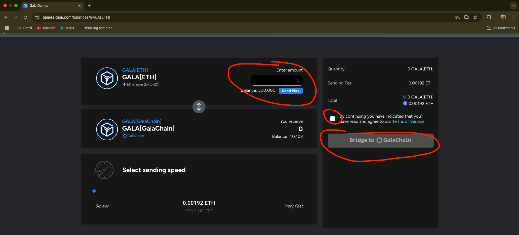Click the Bridge to GalaChain button
Screen dimensions: 519x235
point(381,140)
